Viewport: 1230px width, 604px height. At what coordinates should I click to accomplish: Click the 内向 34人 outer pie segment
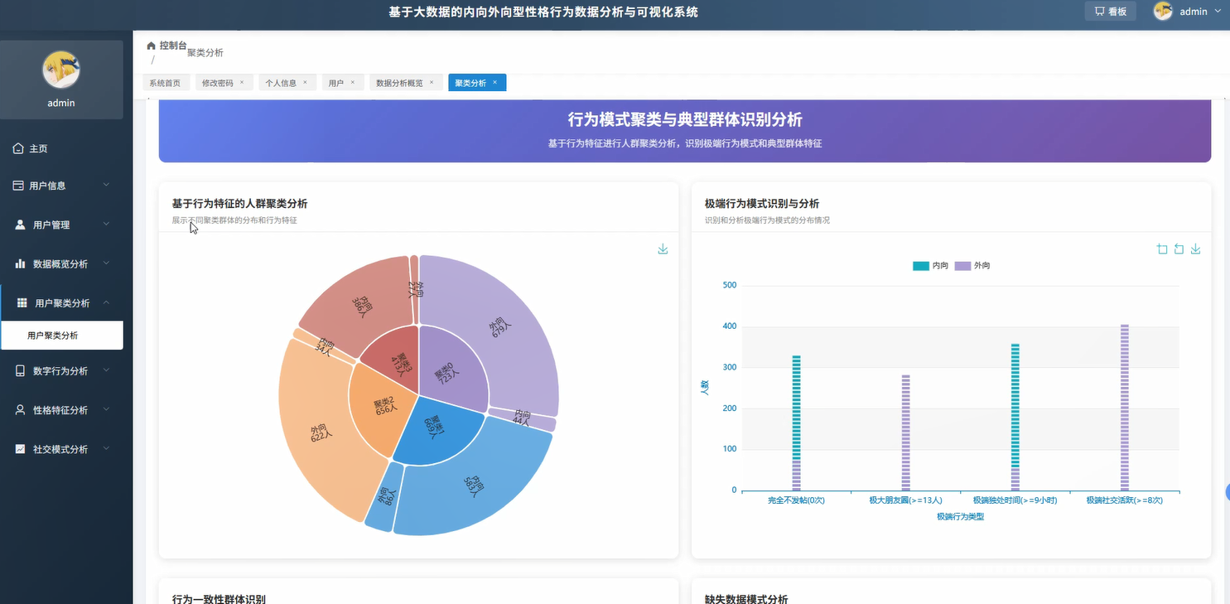325,346
